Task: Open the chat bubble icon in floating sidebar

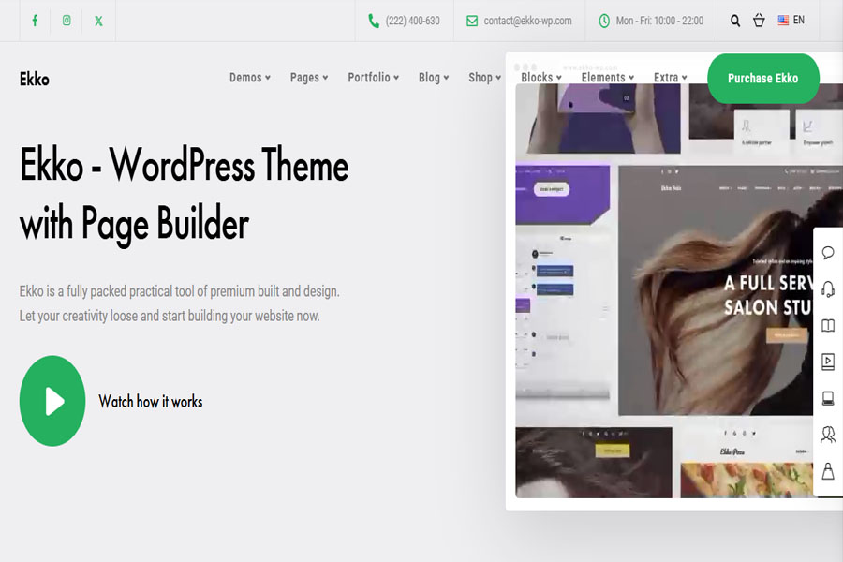Action: pyautogui.click(x=827, y=253)
